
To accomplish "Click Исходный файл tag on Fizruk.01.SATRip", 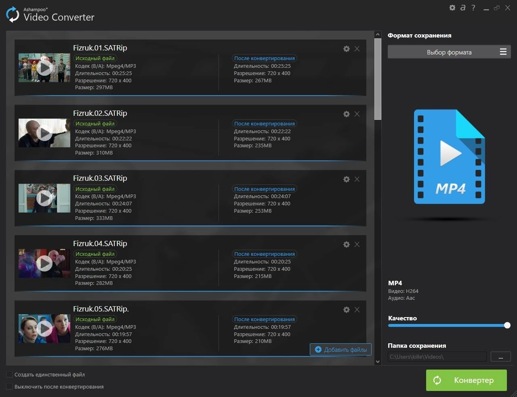I will pyautogui.click(x=95, y=59).
